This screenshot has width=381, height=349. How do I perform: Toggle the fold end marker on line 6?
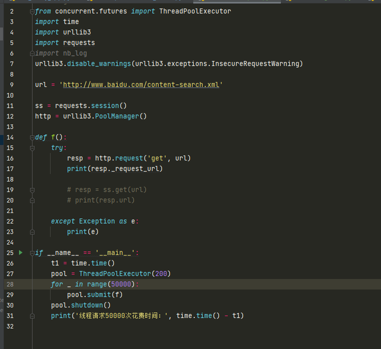(32, 53)
